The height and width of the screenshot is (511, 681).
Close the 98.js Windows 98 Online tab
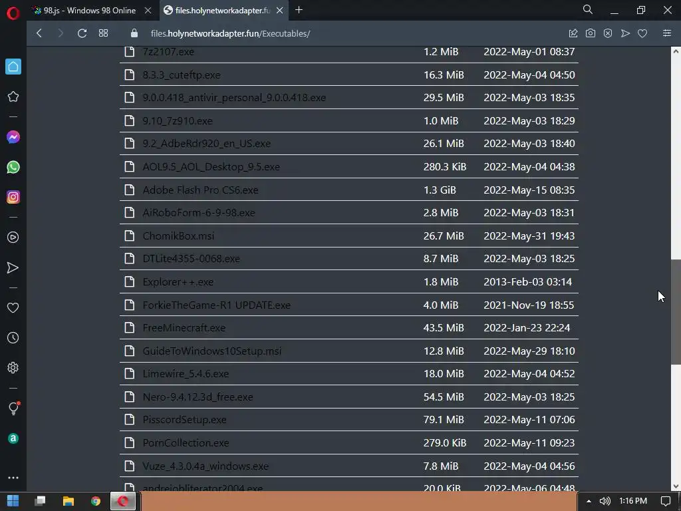148,11
